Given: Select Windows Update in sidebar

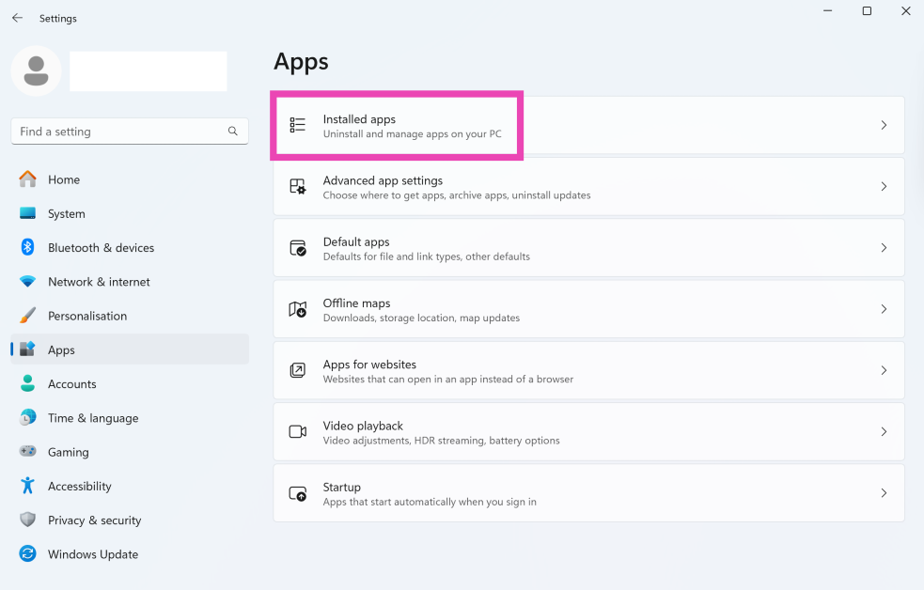Looking at the screenshot, I should click(92, 554).
